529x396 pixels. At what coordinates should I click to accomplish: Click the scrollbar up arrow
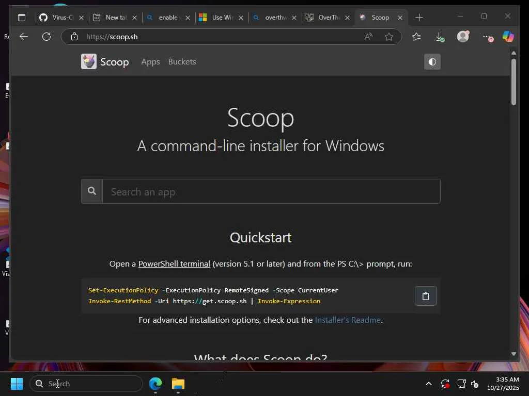(514, 53)
